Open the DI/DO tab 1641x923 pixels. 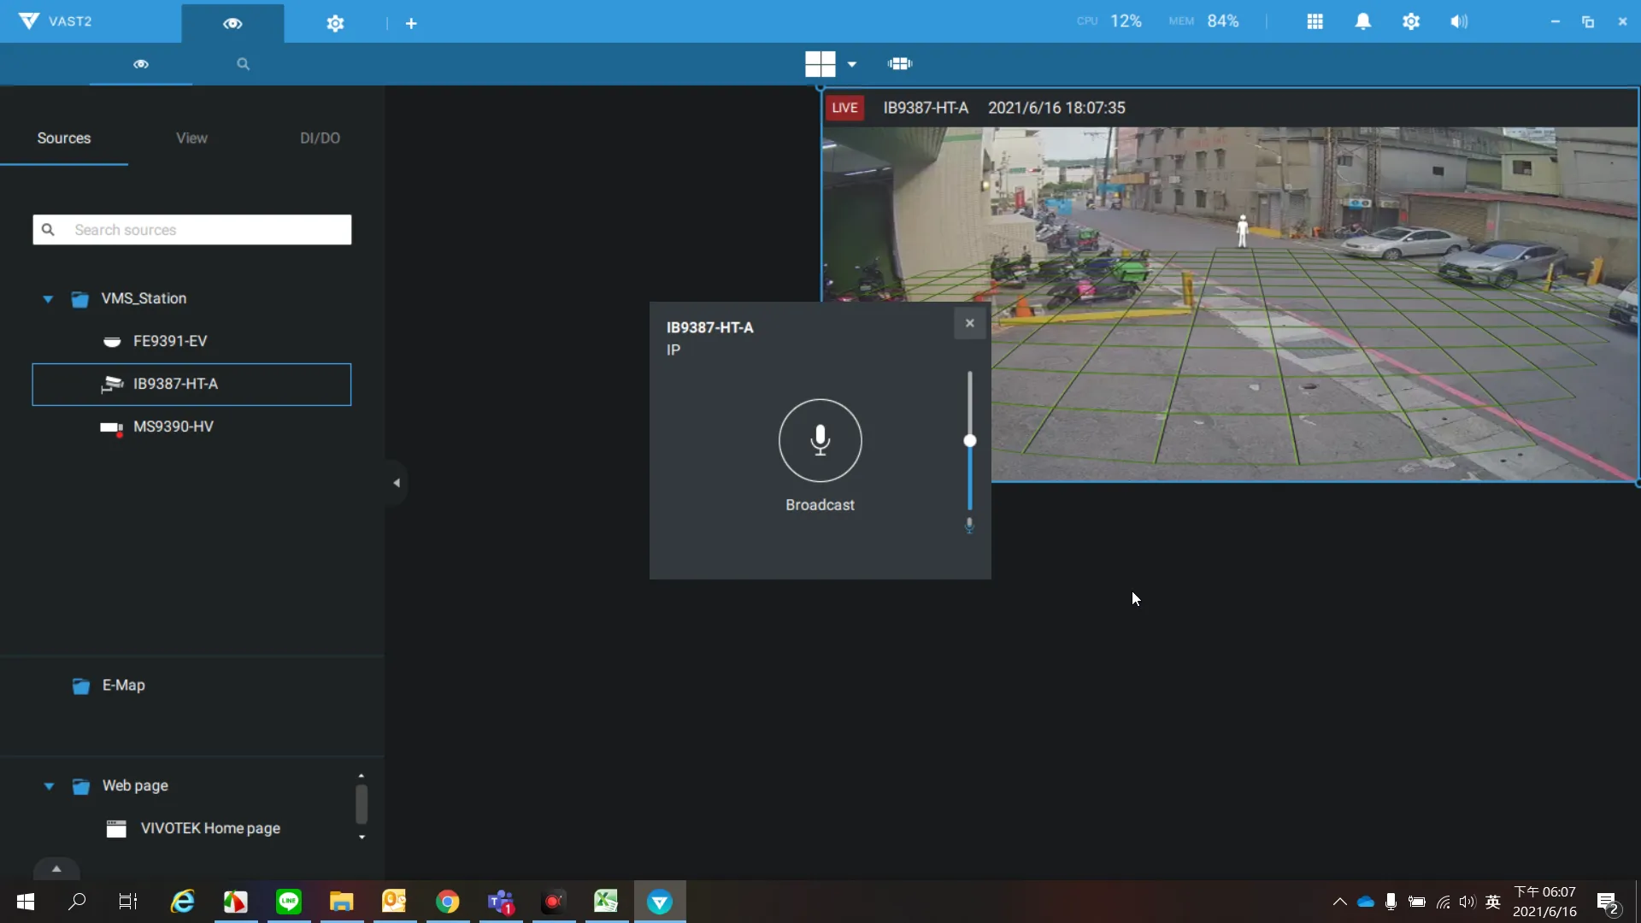[320, 138]
